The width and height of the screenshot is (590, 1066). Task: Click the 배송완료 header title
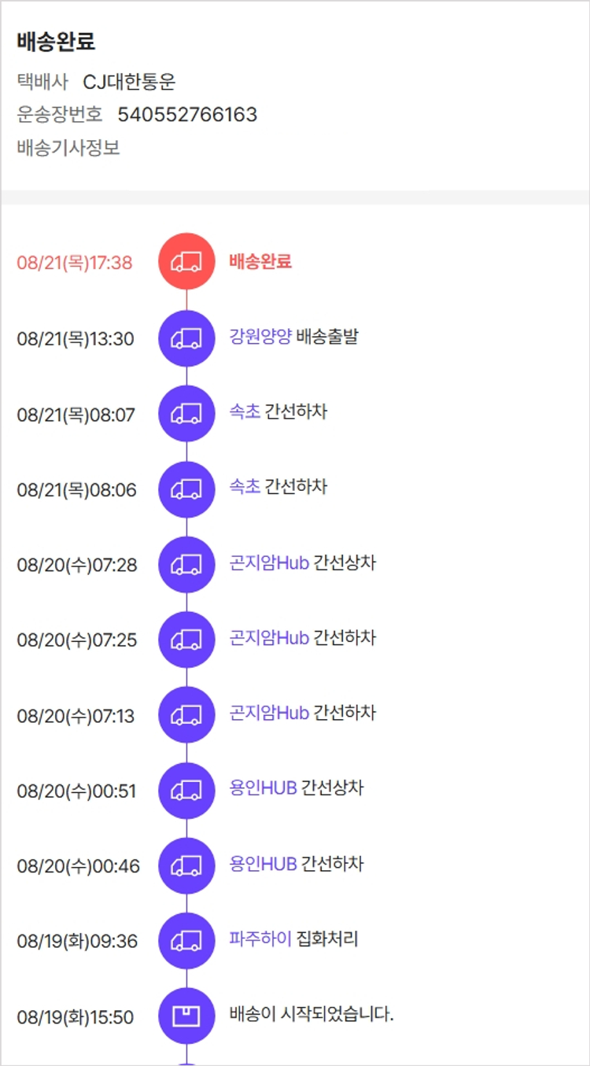(x=56, y=42)
